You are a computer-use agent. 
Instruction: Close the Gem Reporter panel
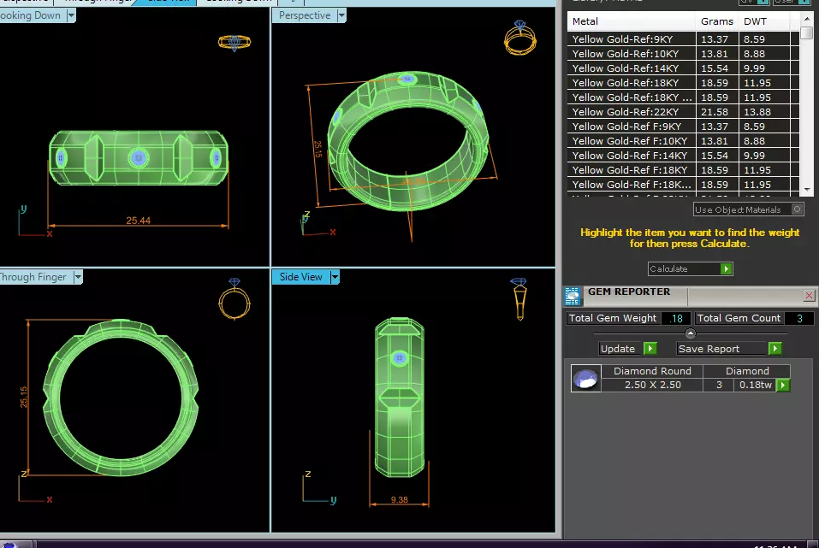click(809, 296)
